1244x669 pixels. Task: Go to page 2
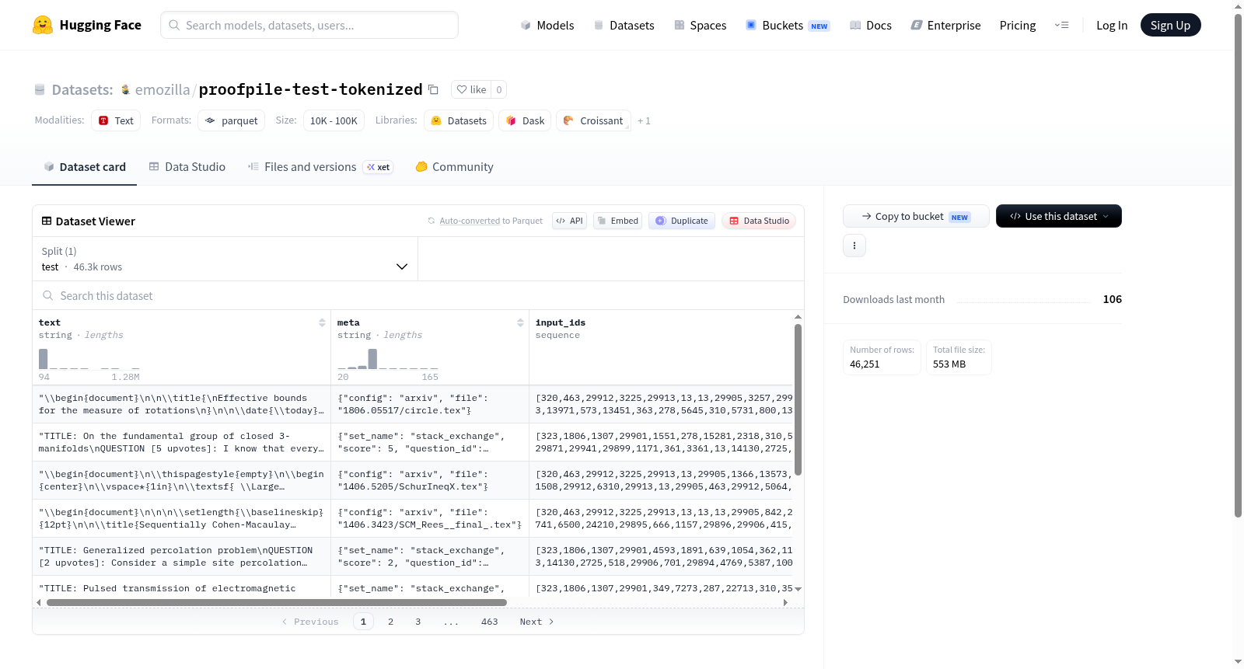390,622
